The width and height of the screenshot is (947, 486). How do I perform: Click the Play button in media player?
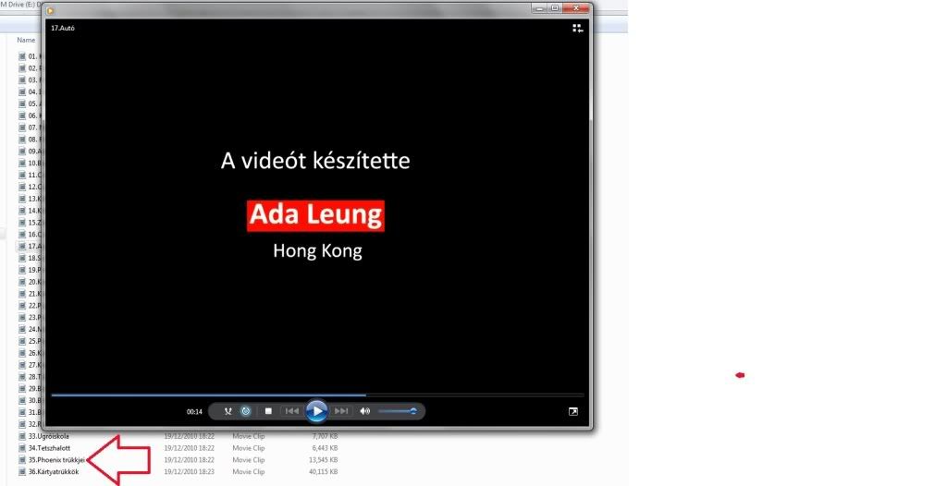tap(316, 411)
